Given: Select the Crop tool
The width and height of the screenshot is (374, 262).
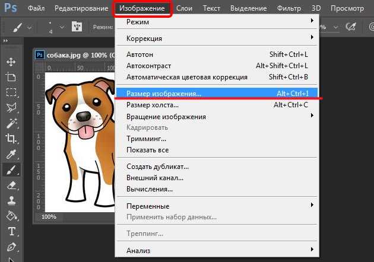Looking at the screenshot, I should [x=11, y=139].
